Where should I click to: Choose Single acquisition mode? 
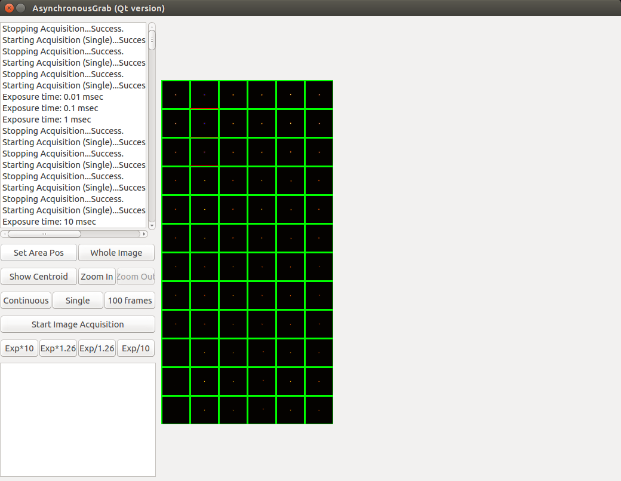[78, 301]
